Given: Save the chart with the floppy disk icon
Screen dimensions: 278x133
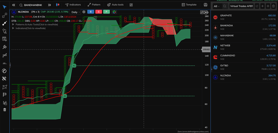Looking at the screenshot, I should tap(205, 5).
